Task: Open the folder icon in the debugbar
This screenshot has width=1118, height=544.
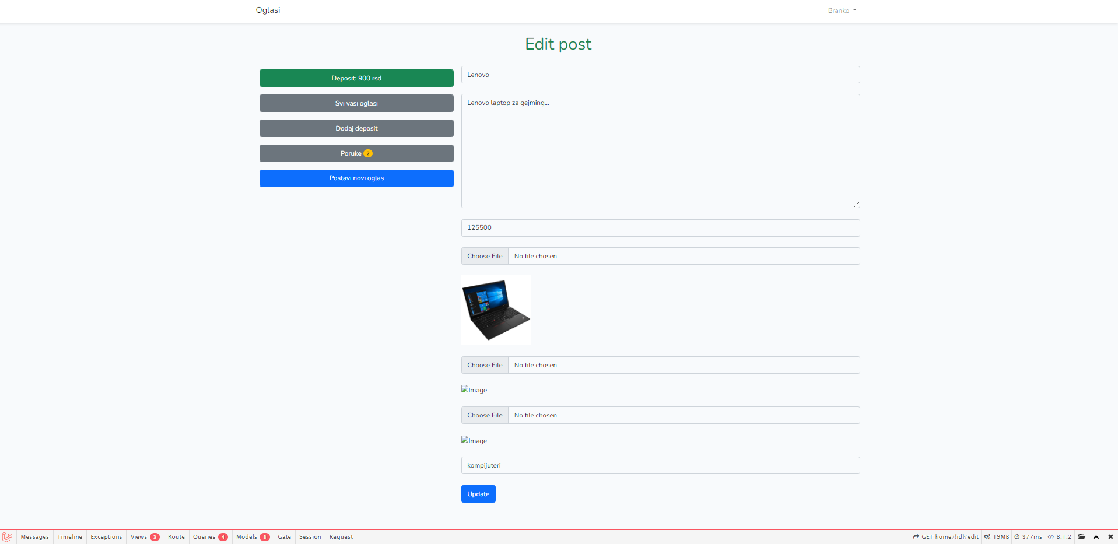Action: pos(1082,537)
